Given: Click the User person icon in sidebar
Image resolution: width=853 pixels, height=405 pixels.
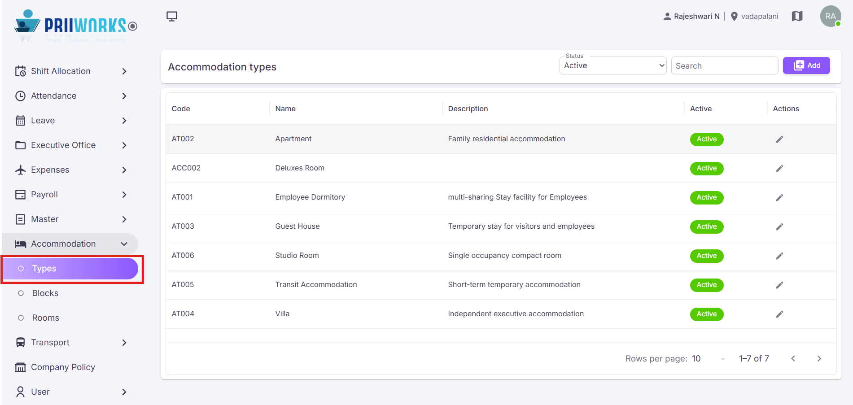Looking at the screenshot, I should (x=21, y=392).
